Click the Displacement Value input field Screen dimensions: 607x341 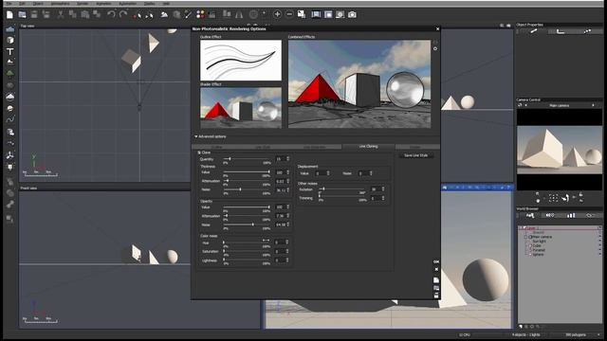point(321,173)
